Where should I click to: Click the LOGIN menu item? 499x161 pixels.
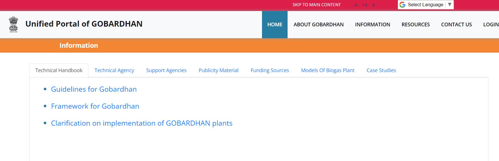click(491, 25)
